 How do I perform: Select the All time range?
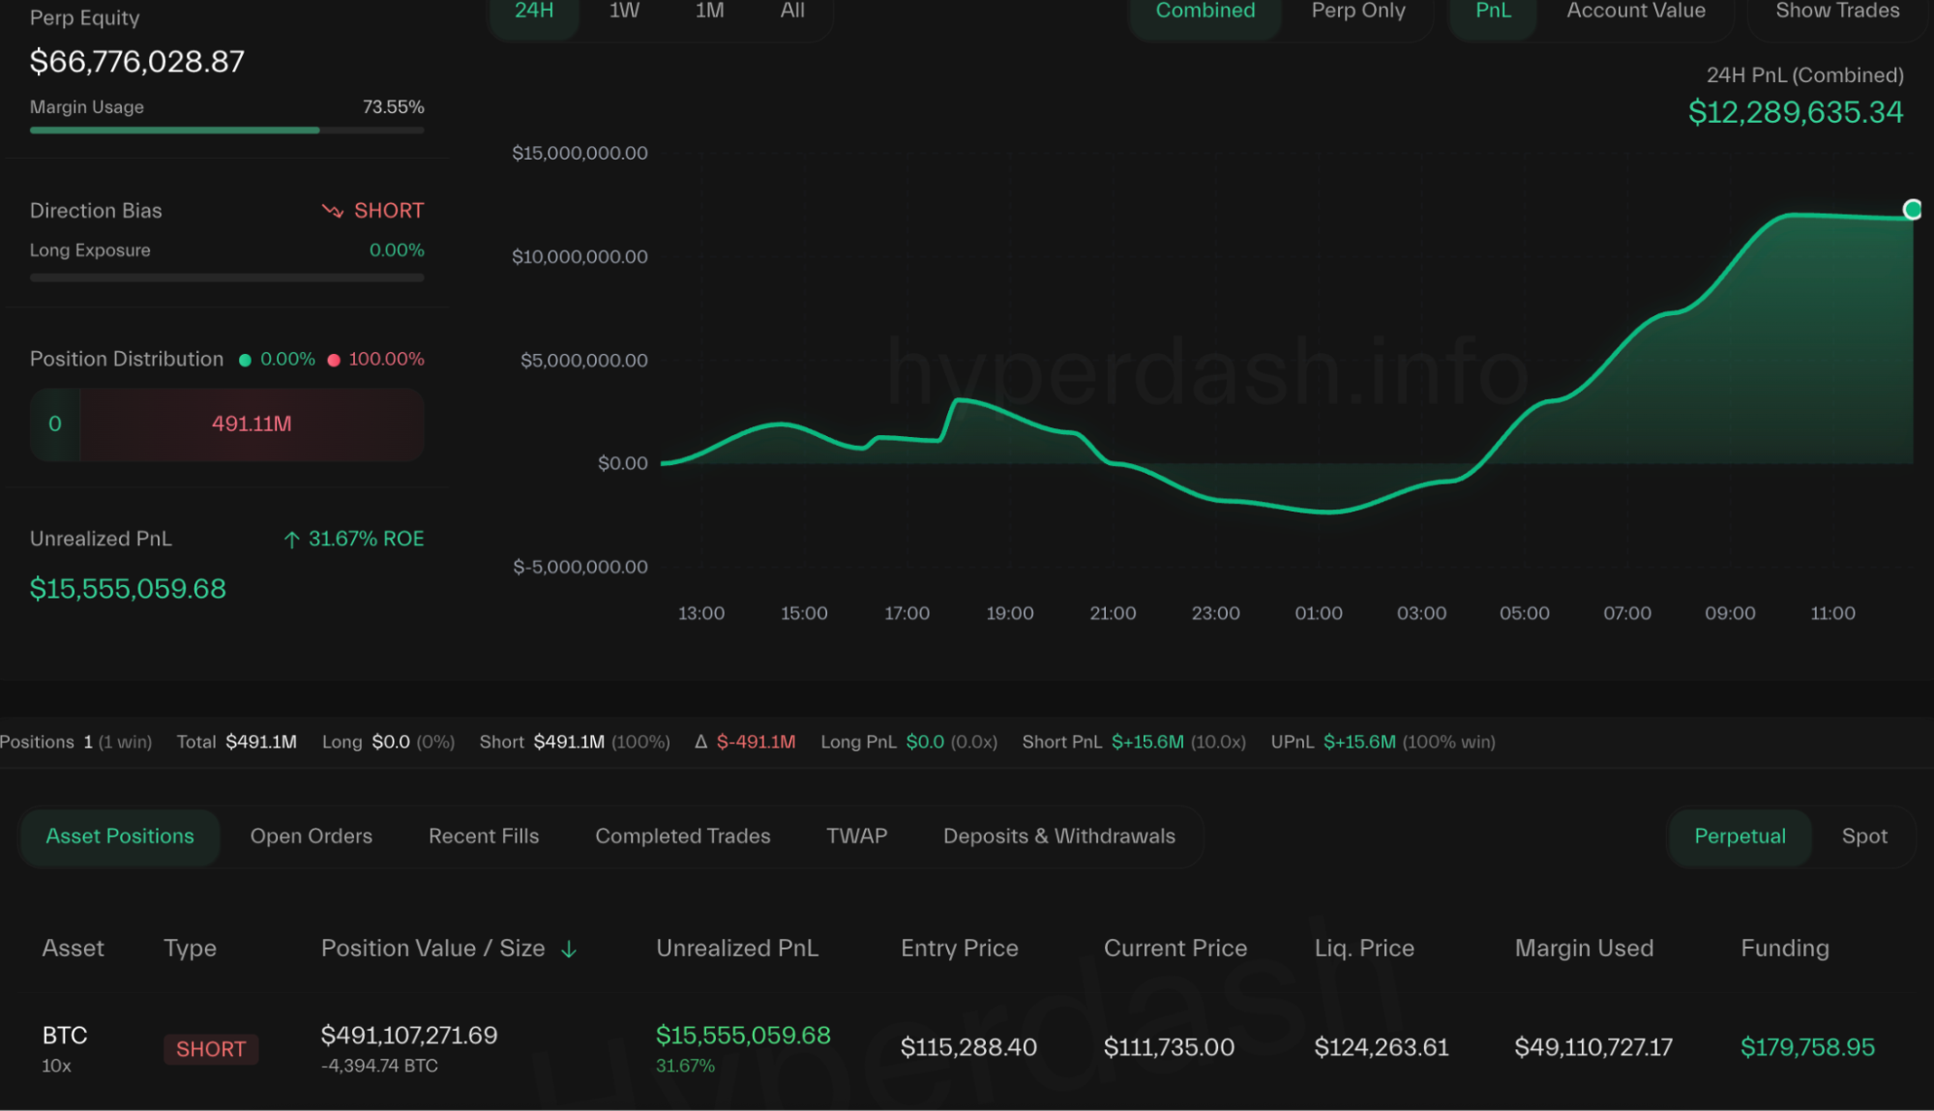tap(792, 12)
